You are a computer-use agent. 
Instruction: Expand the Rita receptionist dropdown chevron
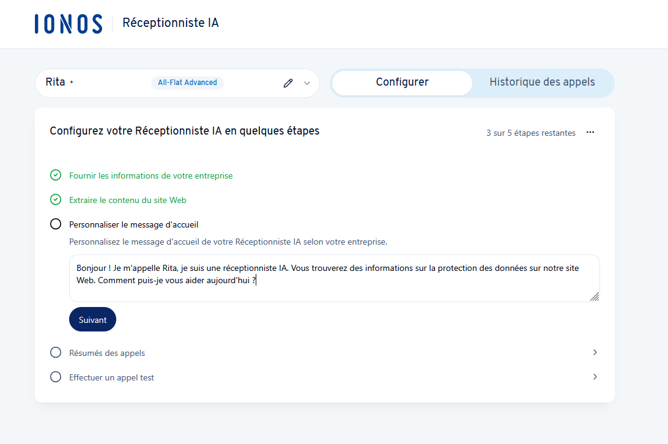[307, 83]
